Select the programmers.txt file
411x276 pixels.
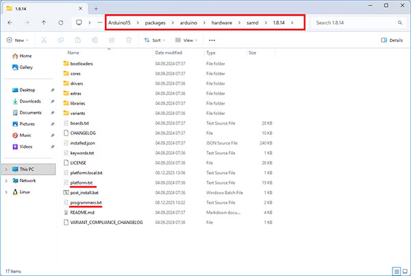(x=86, y=203)
